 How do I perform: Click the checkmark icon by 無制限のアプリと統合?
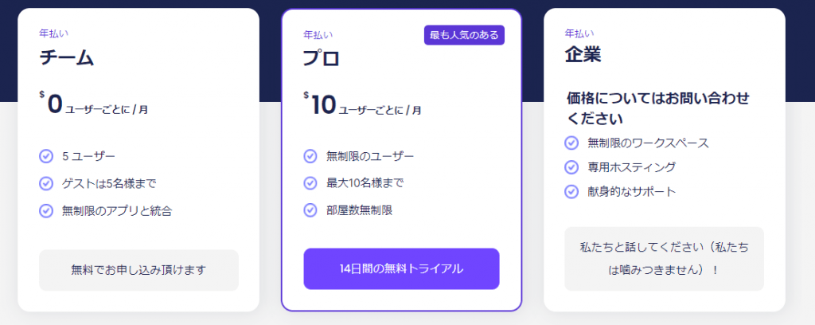click(46, 210)
